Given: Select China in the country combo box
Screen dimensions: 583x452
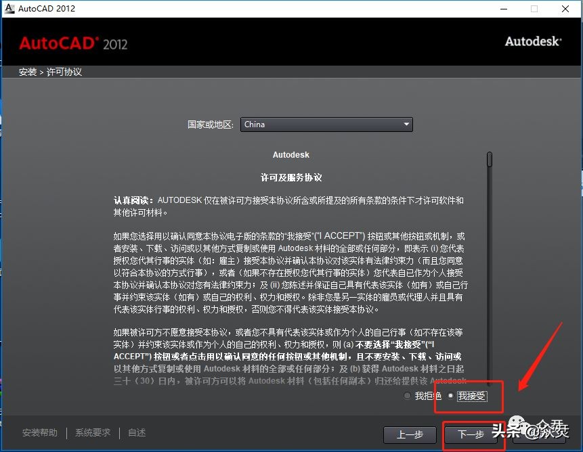Looking at the screenshot, I should point(326,125).
